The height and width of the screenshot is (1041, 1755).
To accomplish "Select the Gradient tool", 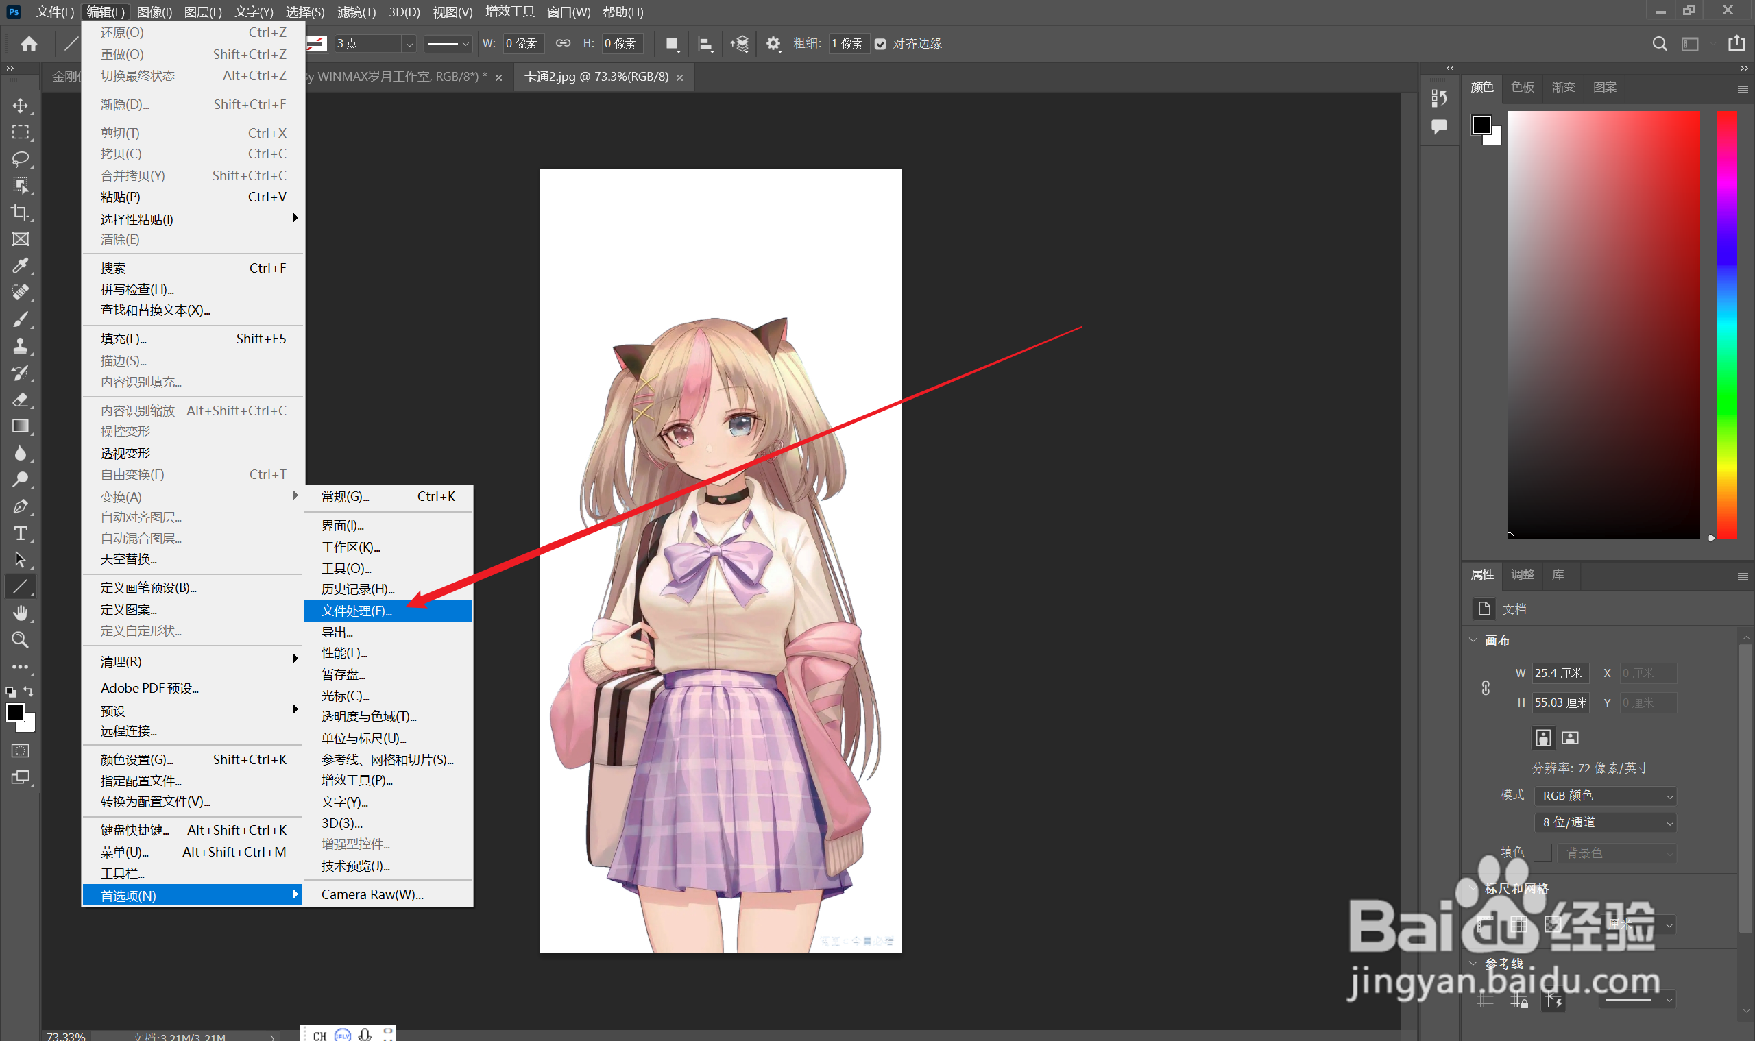I will pos(21,426).
